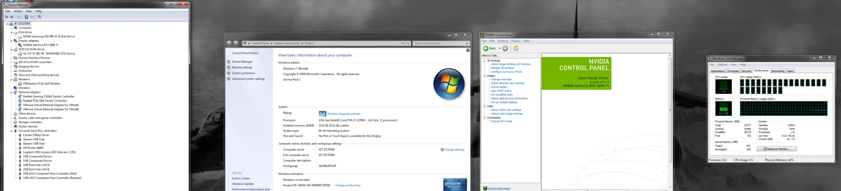Open Adjust image settings with preview
The width and height of the screenshot is (841, 191).
(511, 64)
